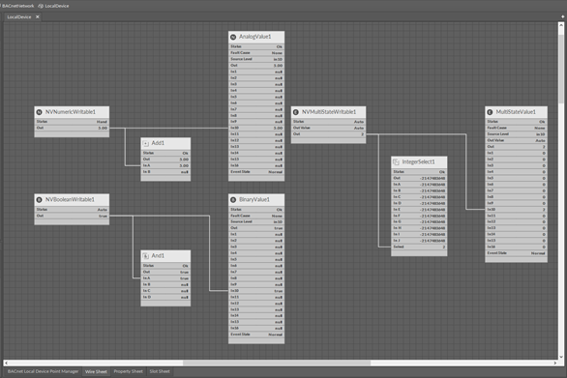Click the MultiStateValue1 enum icon
The height and width of the screenshot is (378, 567).
[x=490, y=112]
